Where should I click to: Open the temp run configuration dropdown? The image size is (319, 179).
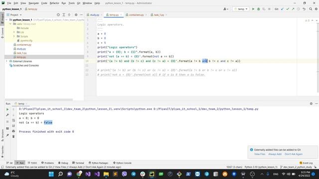click(x=241, y=9)
